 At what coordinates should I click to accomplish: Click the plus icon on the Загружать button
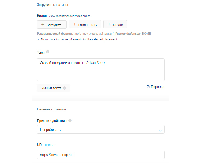pyautogui.click(x=43, y=25)
